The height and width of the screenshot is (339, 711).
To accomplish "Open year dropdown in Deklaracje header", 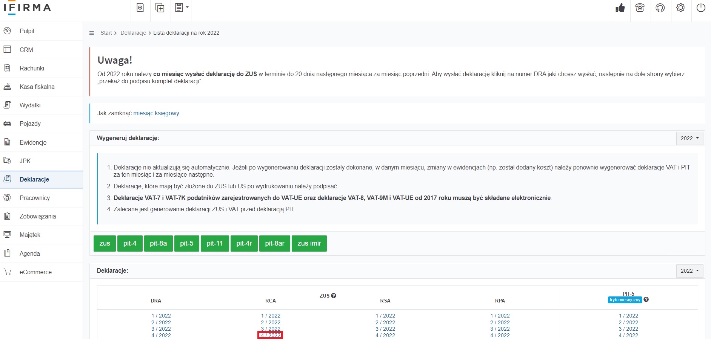I will click(689, 271).
